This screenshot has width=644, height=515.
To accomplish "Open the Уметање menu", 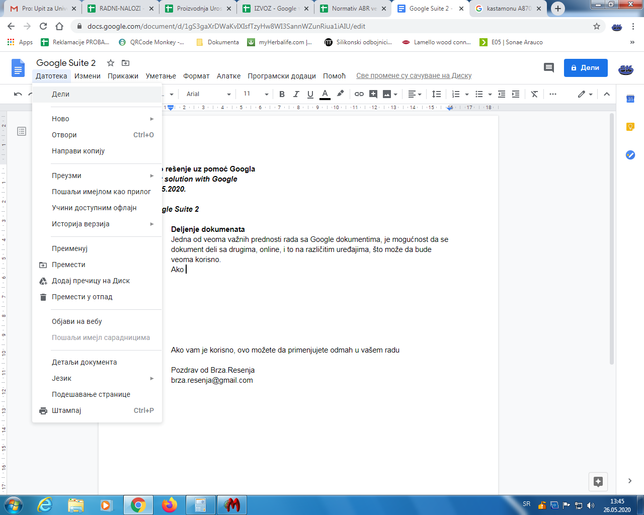I will coord(161,76).
